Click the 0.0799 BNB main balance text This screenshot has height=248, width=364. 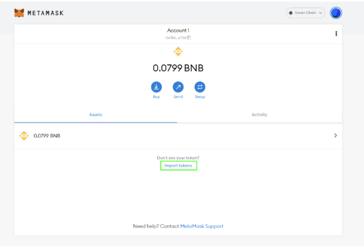pyautogui.click(x=178, y=68)
